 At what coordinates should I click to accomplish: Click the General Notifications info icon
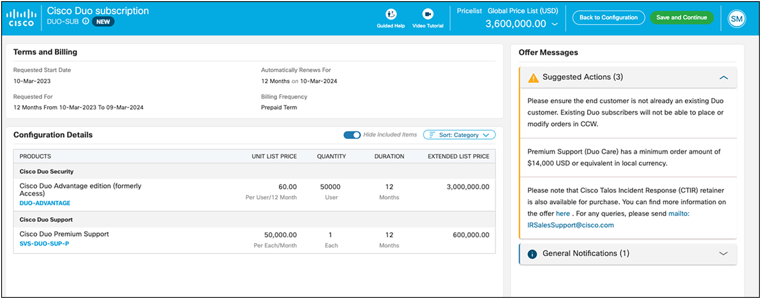point(532,254)
